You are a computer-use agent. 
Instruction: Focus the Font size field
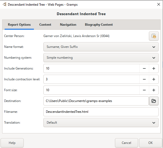91,90
